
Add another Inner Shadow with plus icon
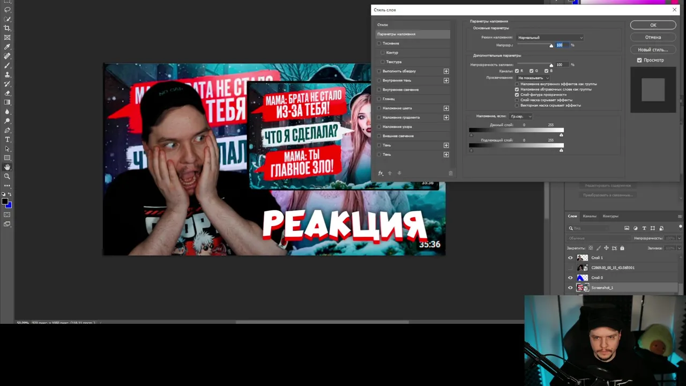pyautogui.click(x=446, y=80)
